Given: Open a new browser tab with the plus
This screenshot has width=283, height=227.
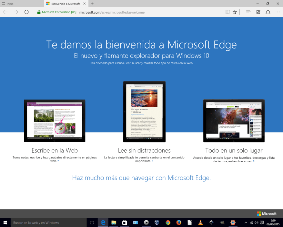Looking at the screenshot, I should coord(92,4).
